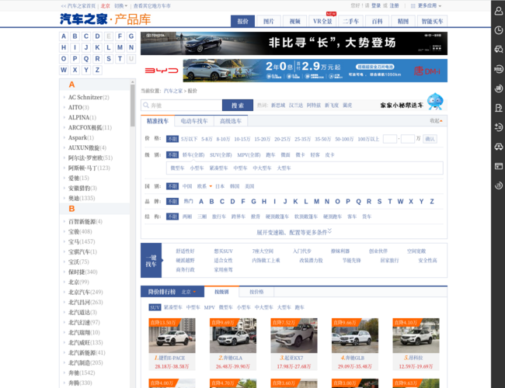This screenshot has width=505, height=388.
Task: Choose 中国 country filter
Action: tap(187, 186)
